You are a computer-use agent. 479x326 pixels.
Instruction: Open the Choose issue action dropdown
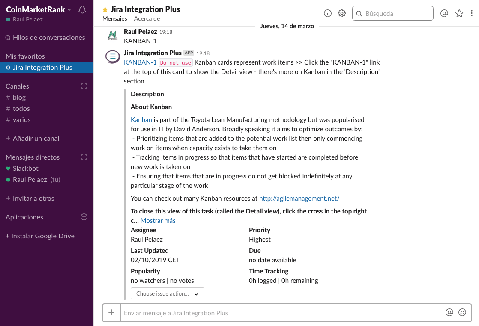[x=167, y=293]
